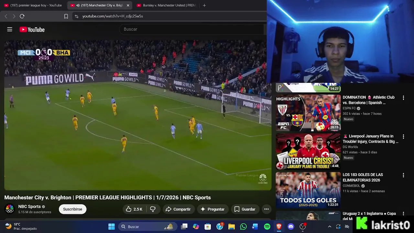Screen dimensions: 414x233
Task: Open title 'DOMINATION Athletic Club vs. Barcelona'
Action: tap(369, 100)
